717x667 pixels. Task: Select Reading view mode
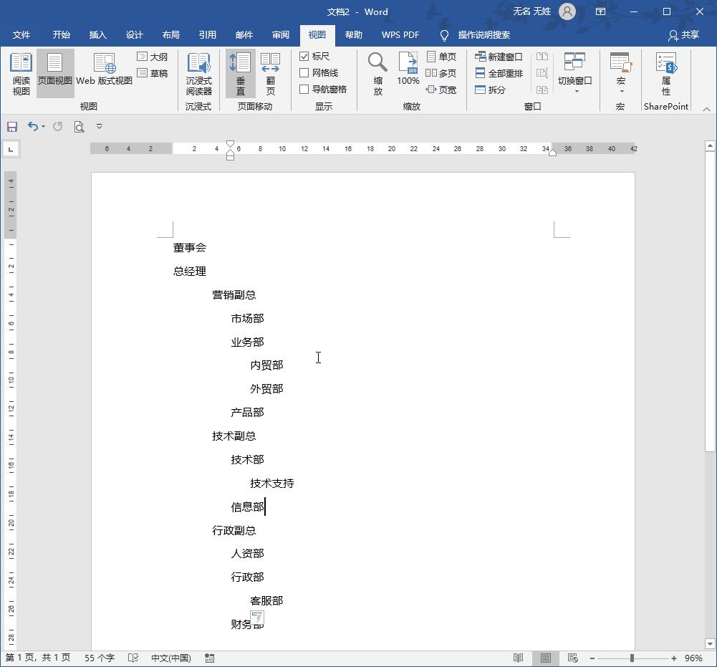tap(21, 72)
